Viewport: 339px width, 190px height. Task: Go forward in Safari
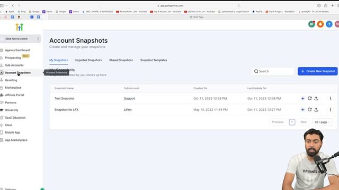19,6
